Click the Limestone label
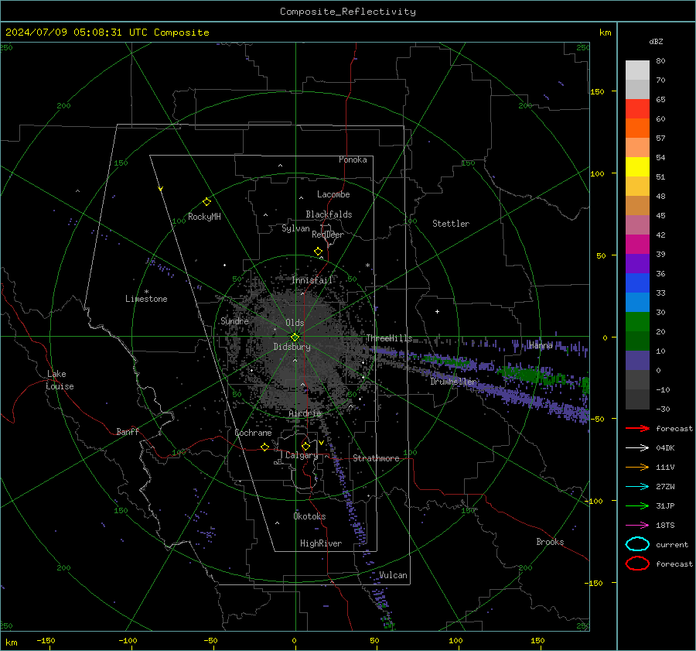Image resolution: width=696 pixels, height=651 pixels. pyautogui.click(x=146, y=299)
